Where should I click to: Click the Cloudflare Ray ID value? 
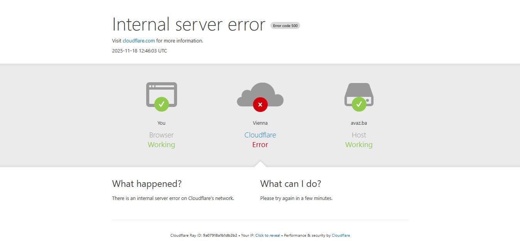(x=220, y=236)
